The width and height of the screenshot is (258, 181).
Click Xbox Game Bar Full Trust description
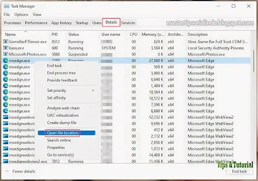coord(217,42)
